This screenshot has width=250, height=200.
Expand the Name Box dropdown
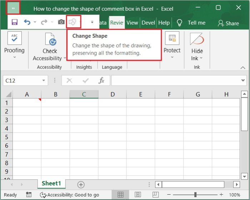pyautogui.click(x=44, y=81)
